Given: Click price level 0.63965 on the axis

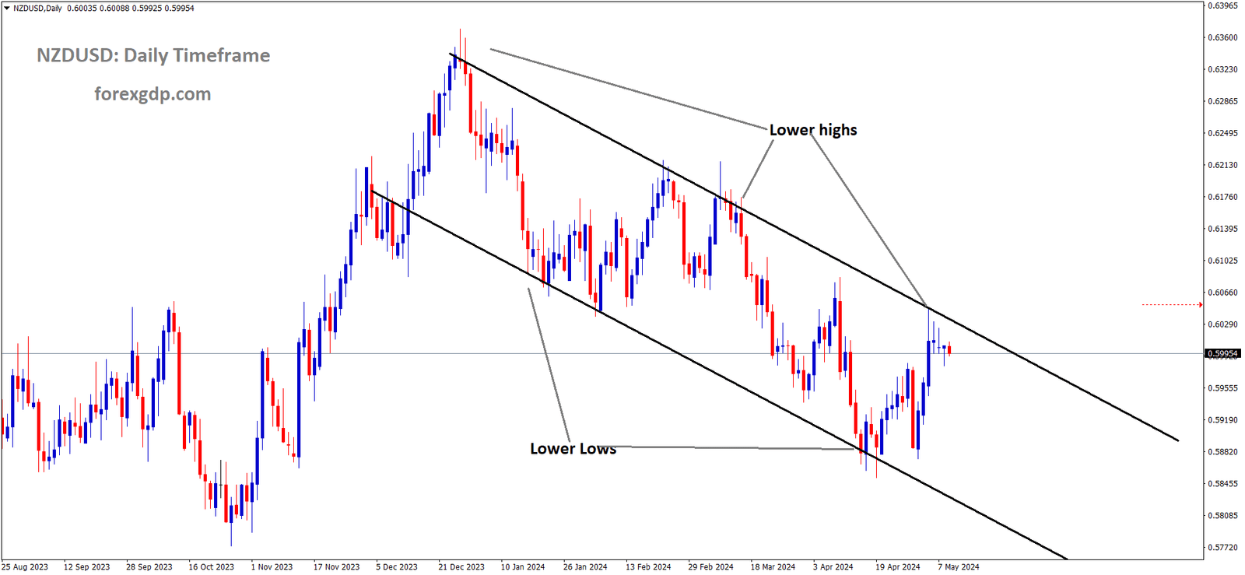Looking at the screenshot, I should click(1222, 5).
